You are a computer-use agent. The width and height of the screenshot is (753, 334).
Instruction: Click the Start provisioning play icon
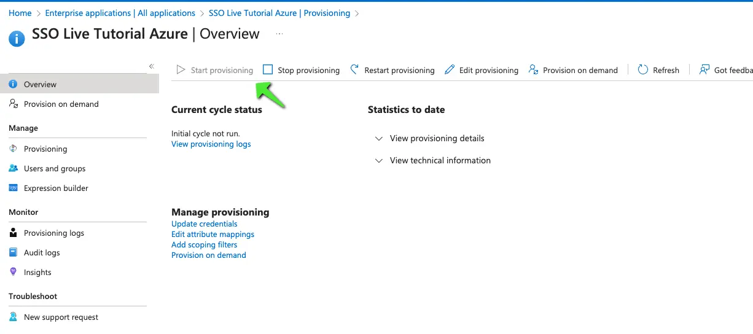pos(181,70)
